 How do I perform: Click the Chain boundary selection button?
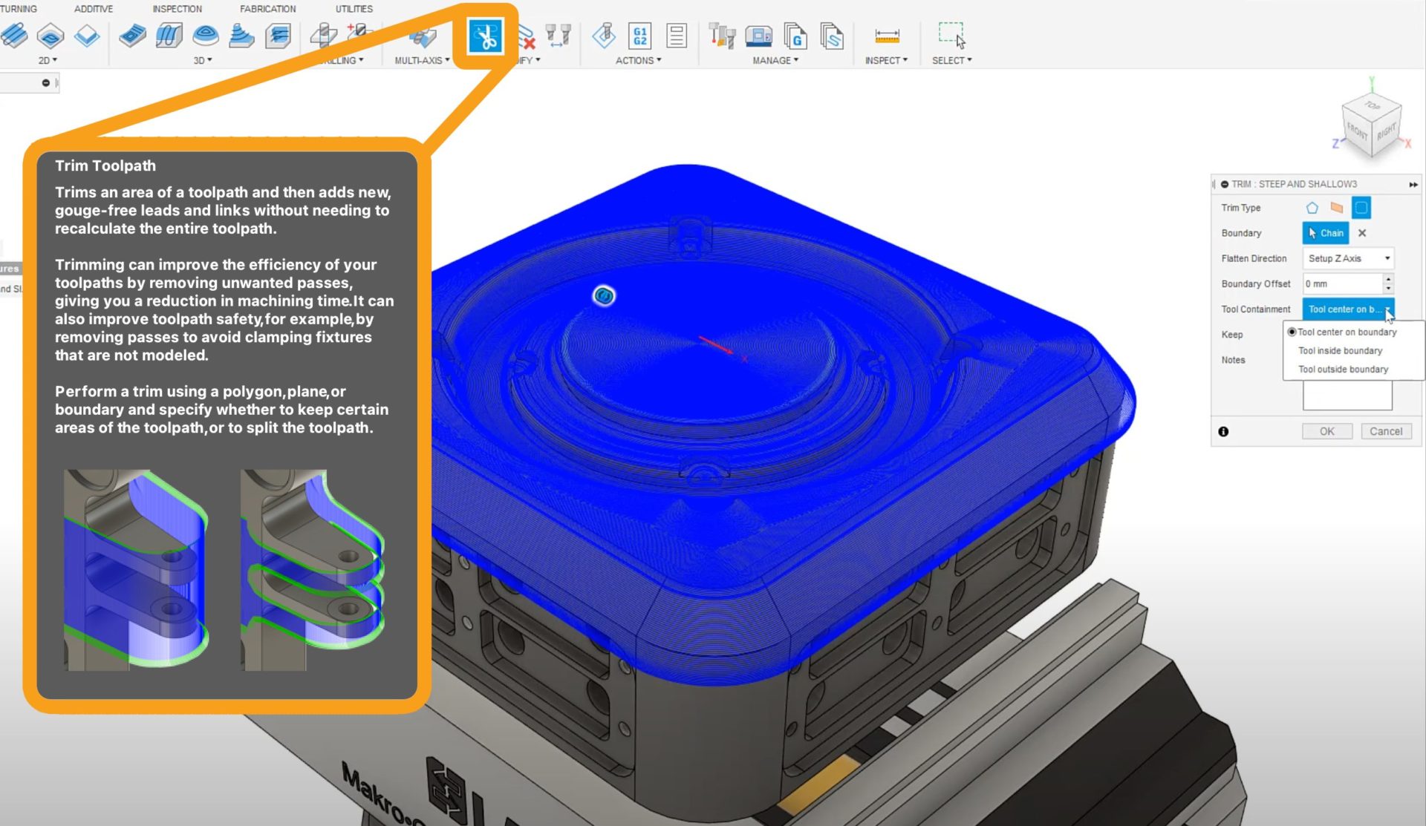click(1326, 233)
